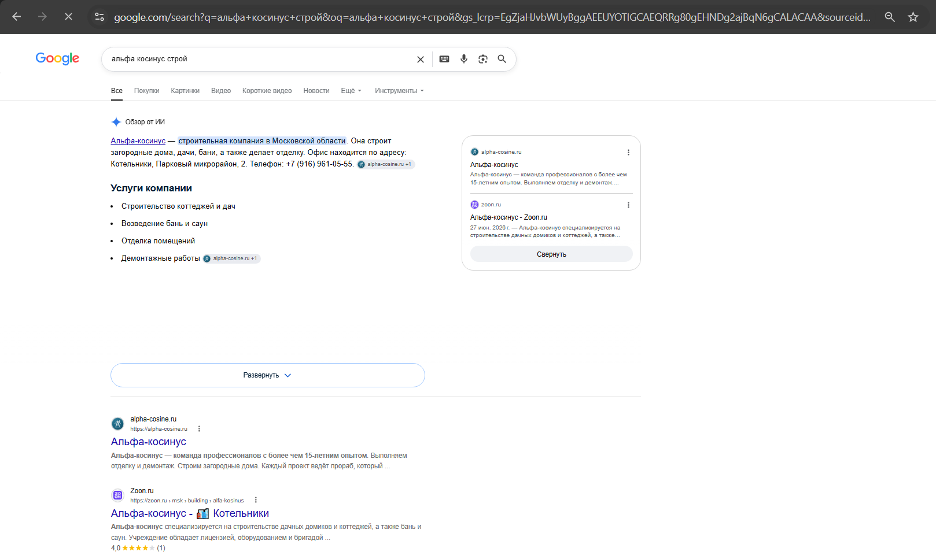This screenshot has height=555, width=936.
Task: Click the browser address bar URL
Action: [492, 17]
